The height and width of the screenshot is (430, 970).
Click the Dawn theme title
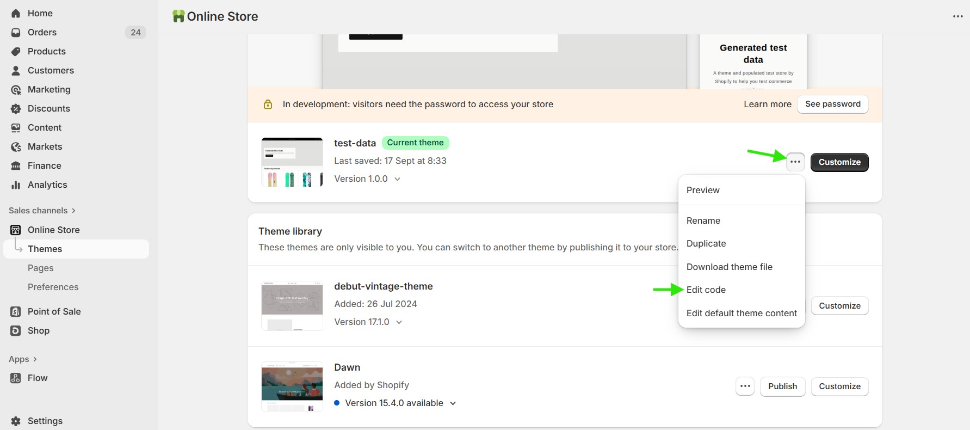point(347,367)
